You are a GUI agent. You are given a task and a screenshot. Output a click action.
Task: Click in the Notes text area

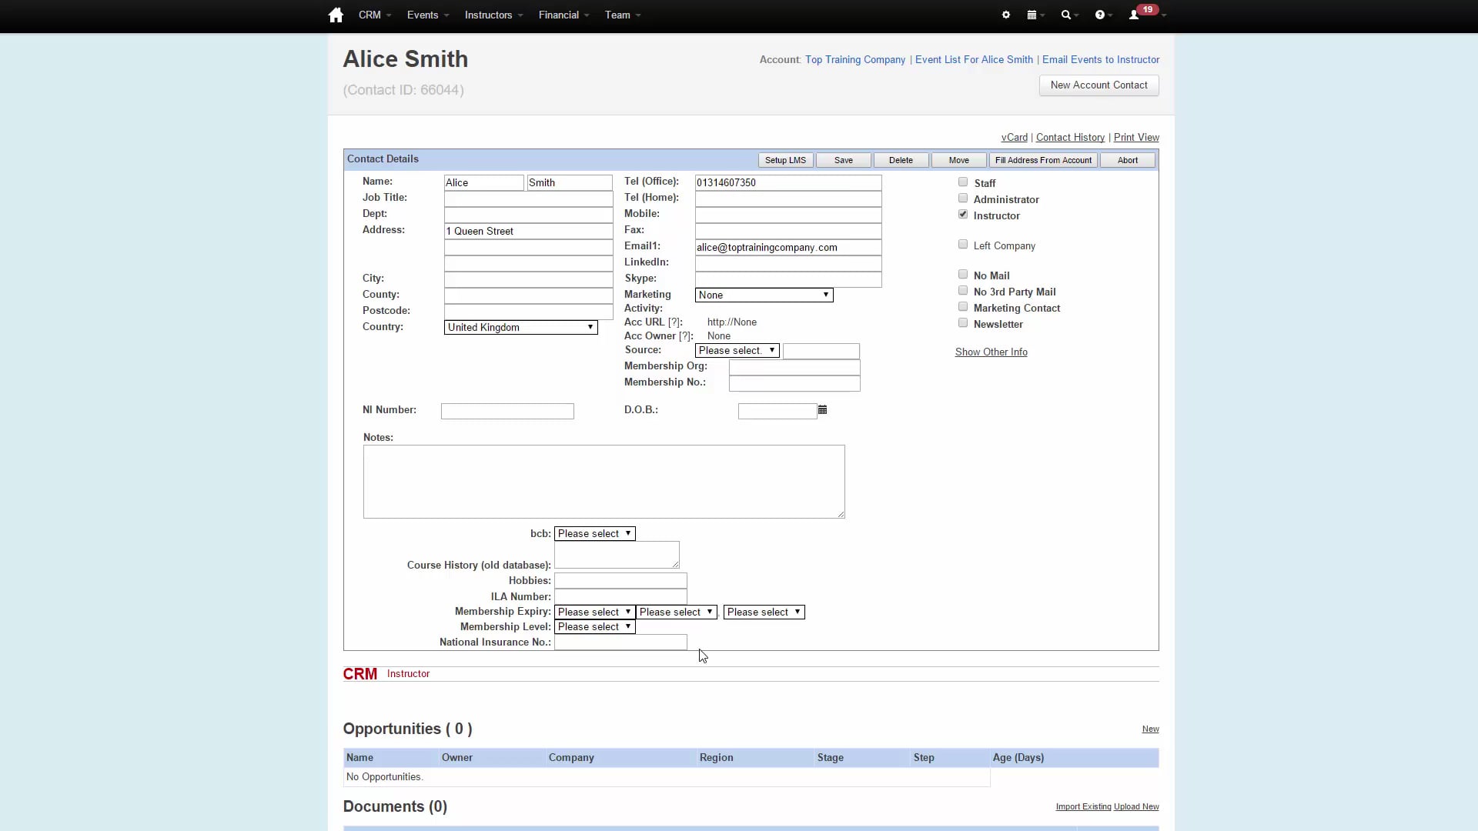click(604, 482)
